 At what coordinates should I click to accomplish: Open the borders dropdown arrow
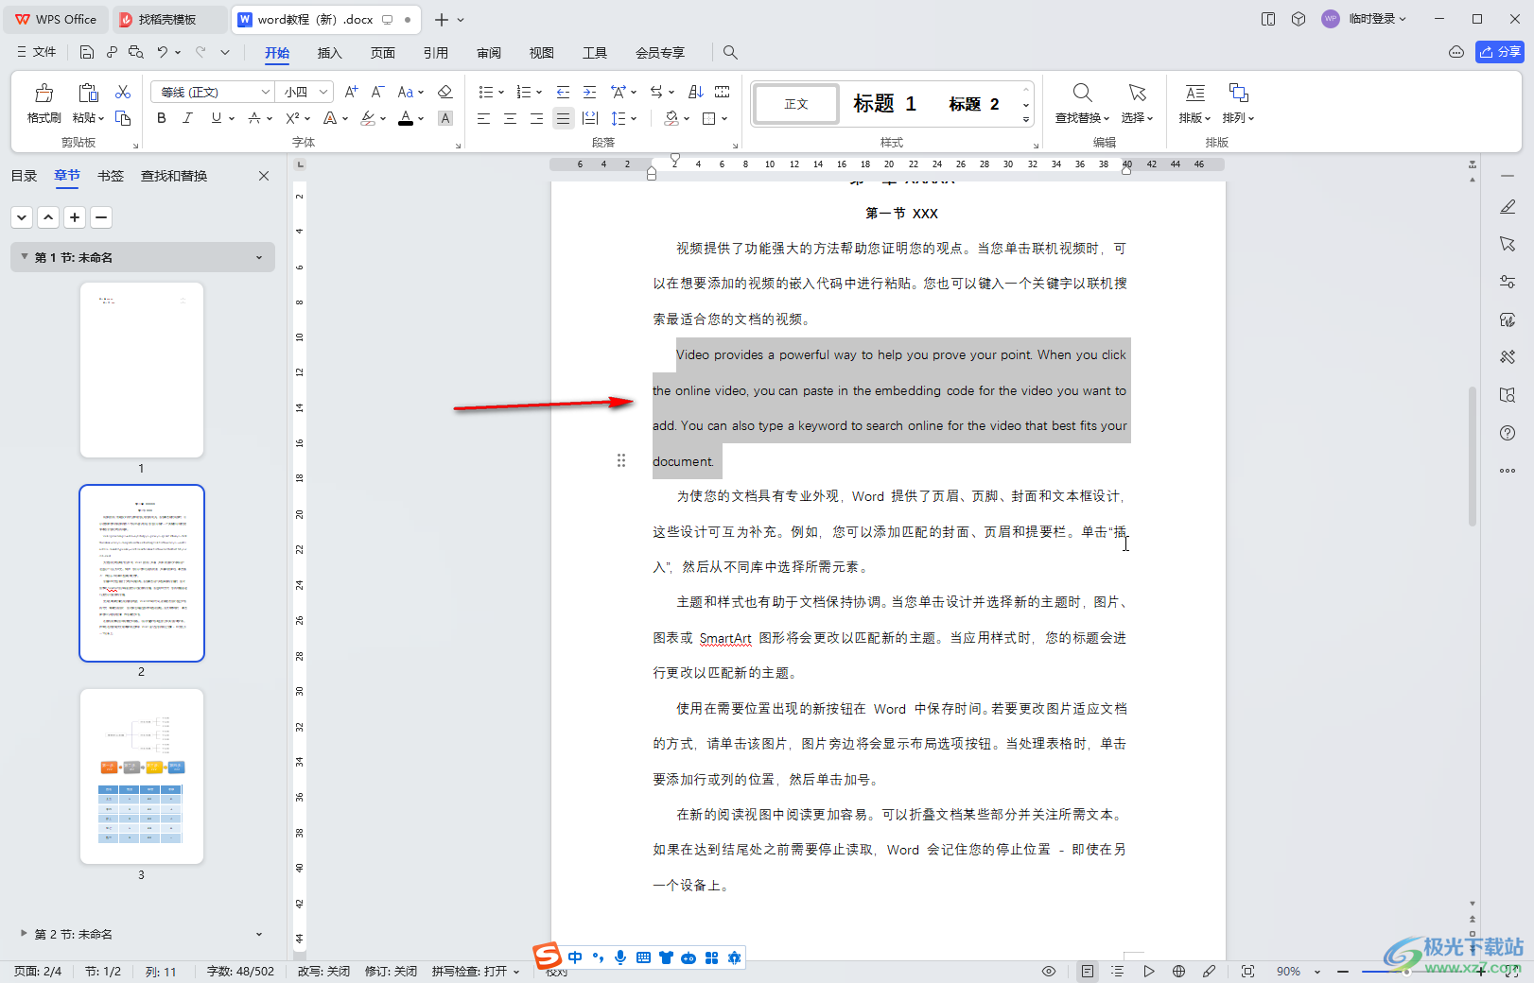coord(724,119)
